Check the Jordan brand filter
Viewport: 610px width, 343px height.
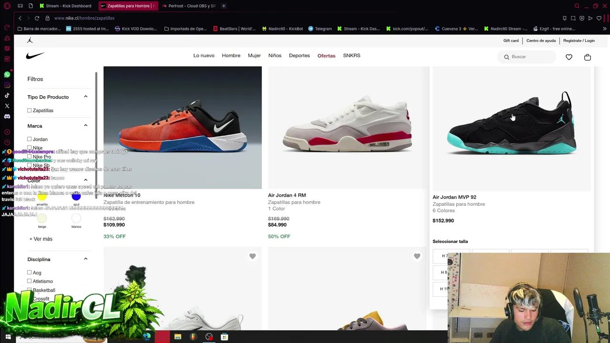[x=30, y=139]
